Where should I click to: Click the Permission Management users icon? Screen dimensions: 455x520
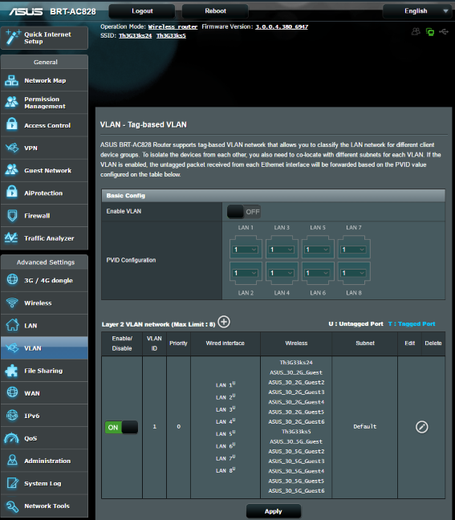(12, 103)
